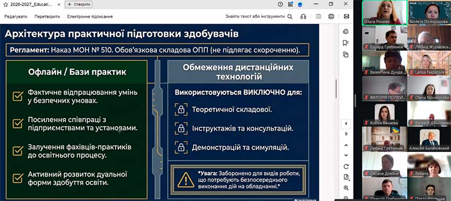Click the '+ Створити' button

coord(79,4)
